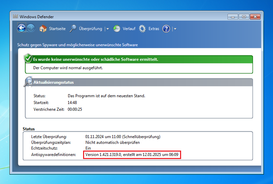Click the 'Version 1.421.1319.0' definitions text
Screen dimensions: 273x184
(x=103, y=155)
